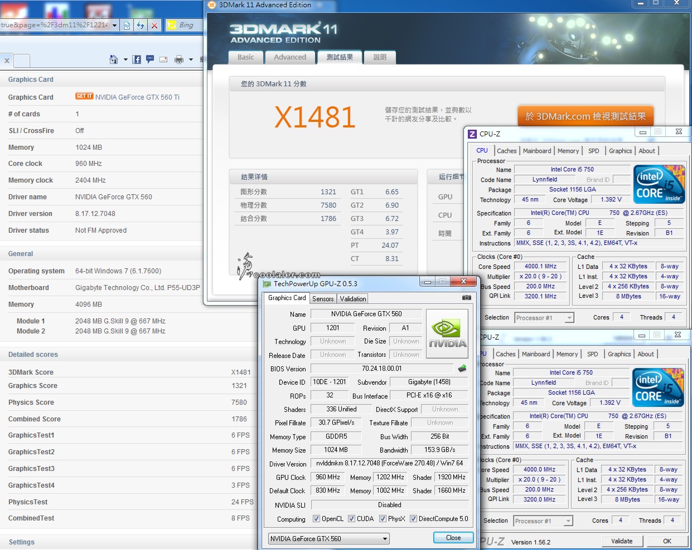Click the Bing search box
The height and width of the screenshot is (550, 692).
pos(190,25)
